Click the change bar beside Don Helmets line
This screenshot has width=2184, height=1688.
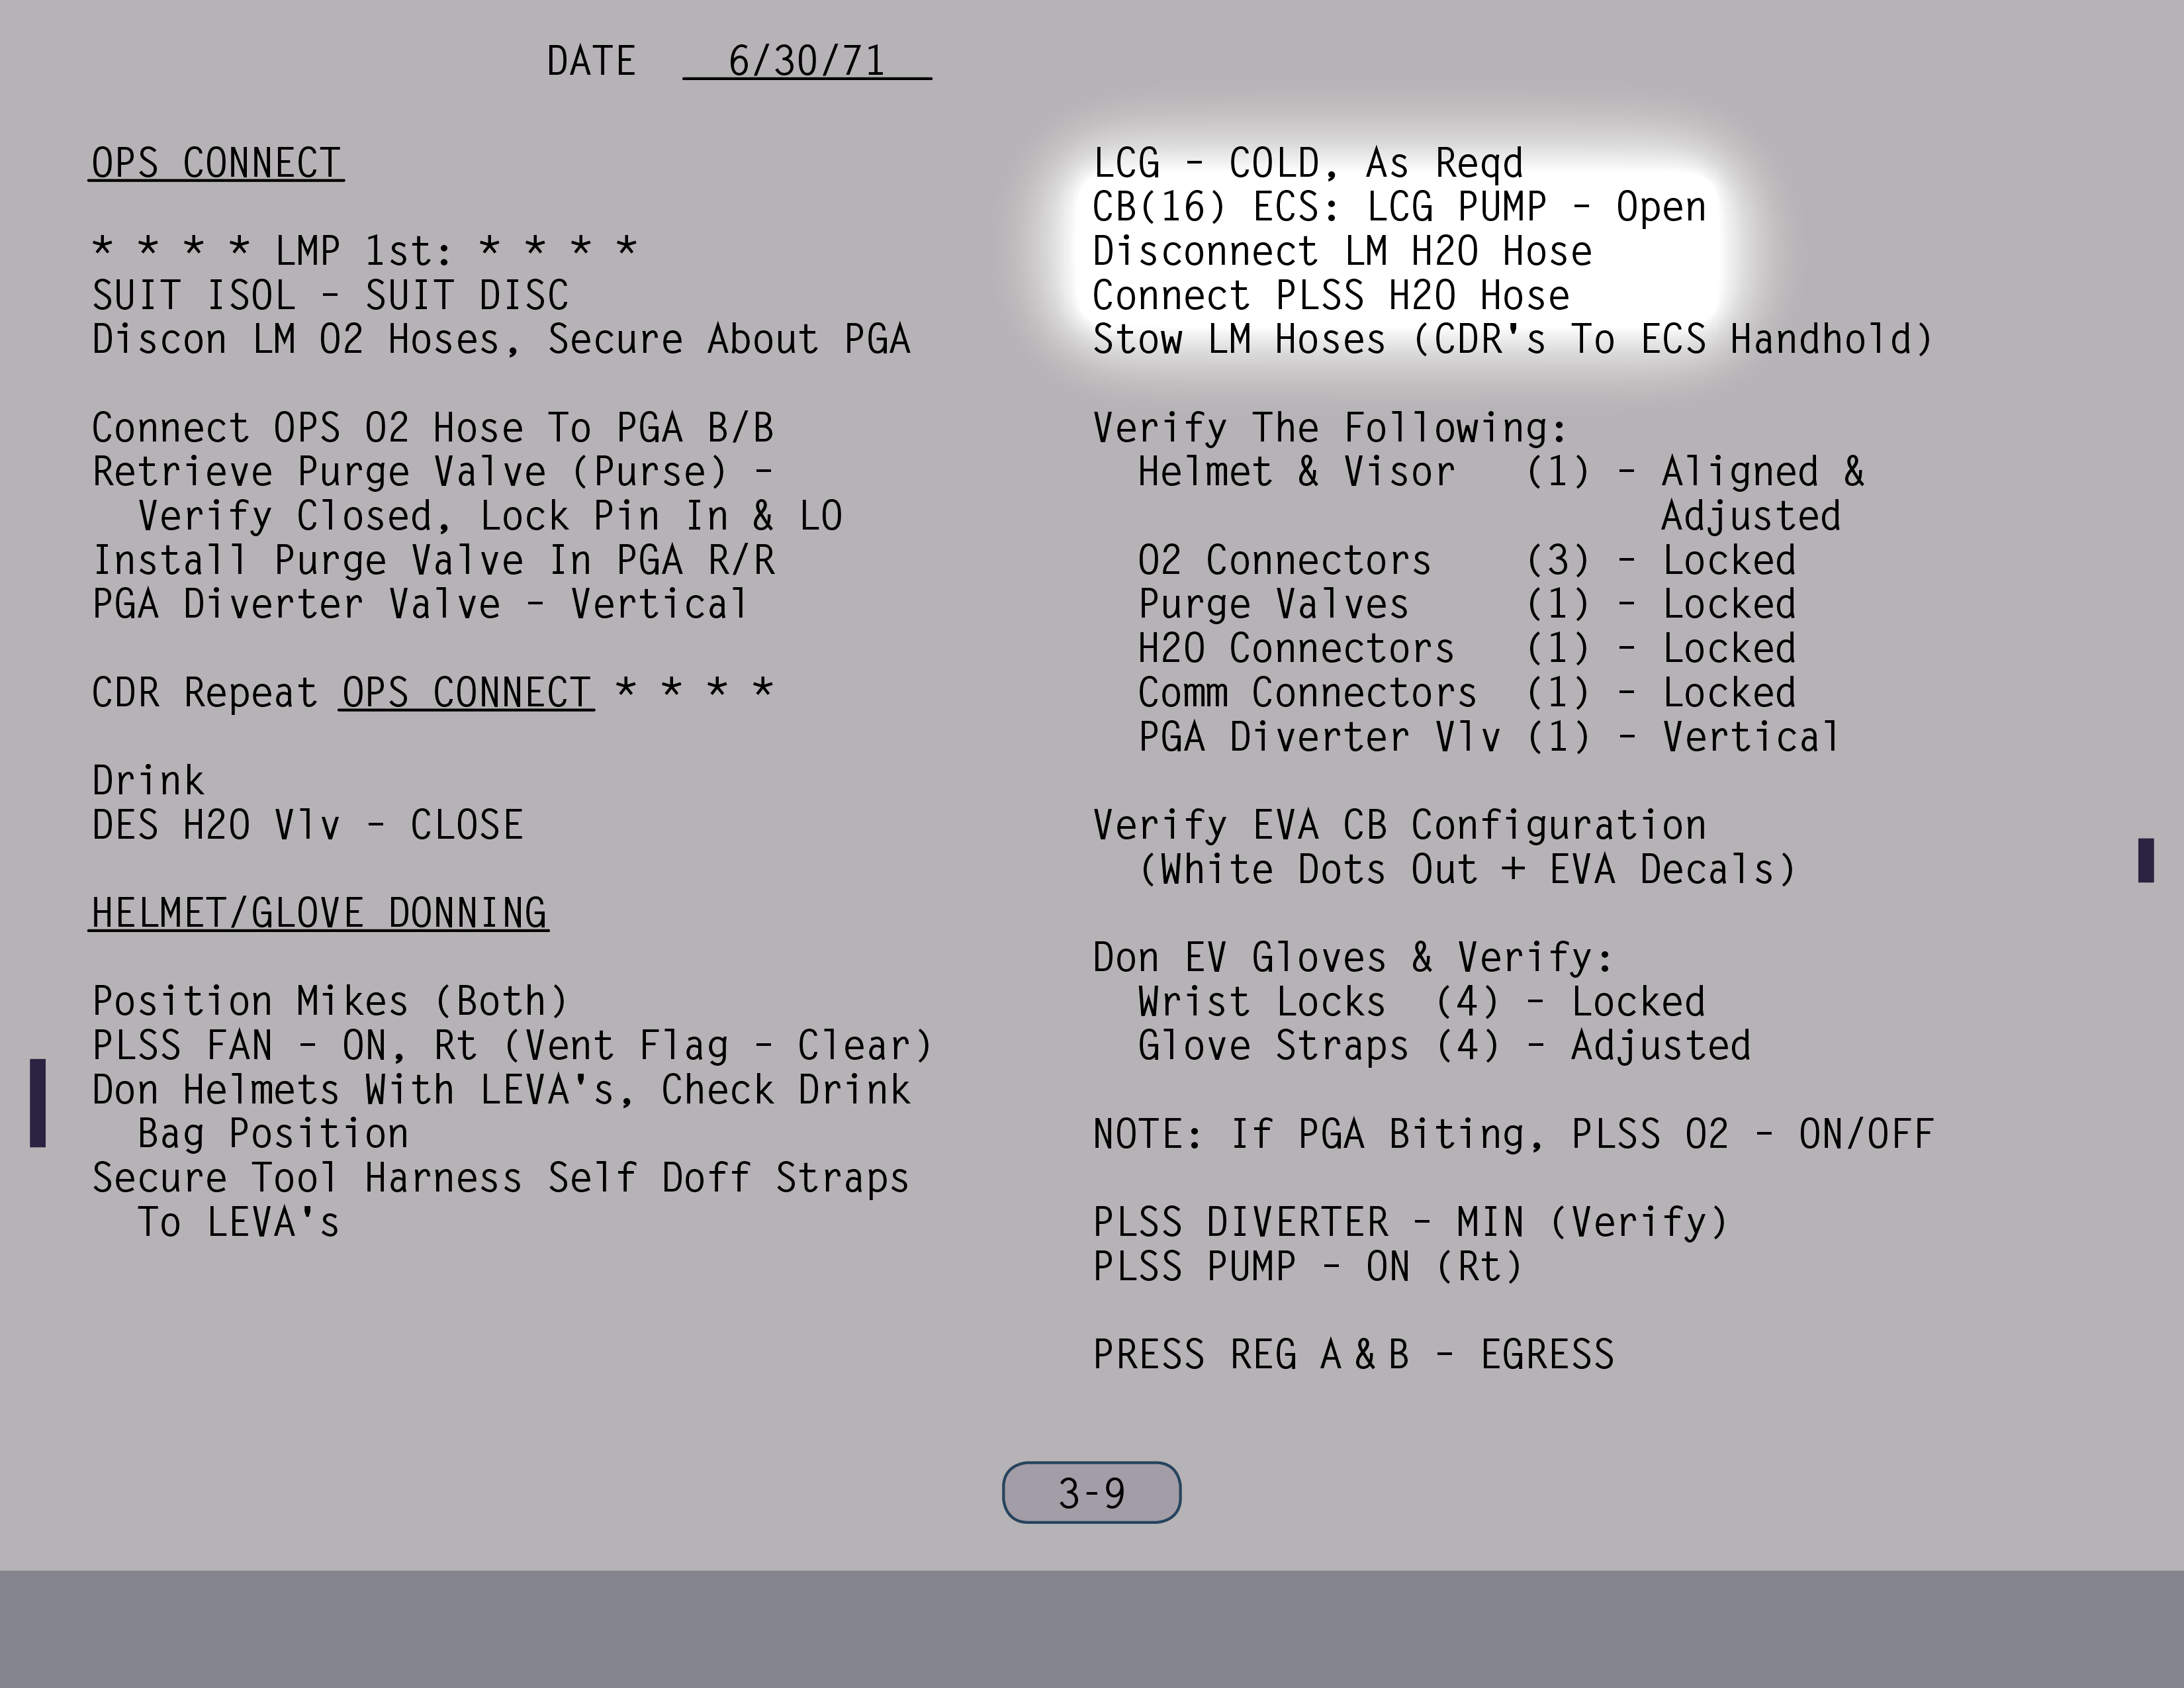[x=38, y=1103]
